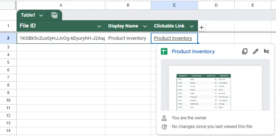Click the select-all corner box of the sheet
The image size is (276, 136).
[x=8, y=5]
